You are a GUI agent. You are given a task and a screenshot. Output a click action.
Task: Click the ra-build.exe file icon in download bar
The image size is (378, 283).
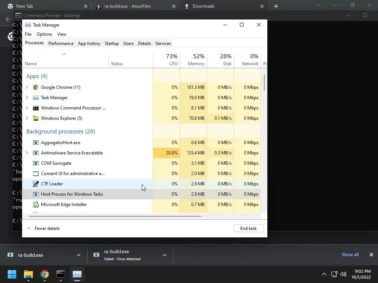[10, 255]
